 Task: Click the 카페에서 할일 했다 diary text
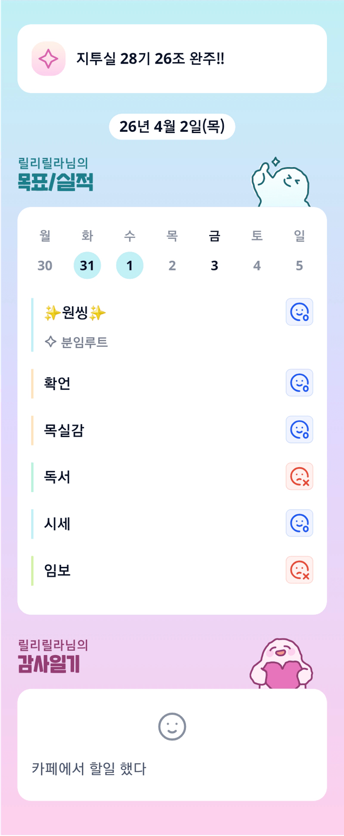tap(89, 769)
